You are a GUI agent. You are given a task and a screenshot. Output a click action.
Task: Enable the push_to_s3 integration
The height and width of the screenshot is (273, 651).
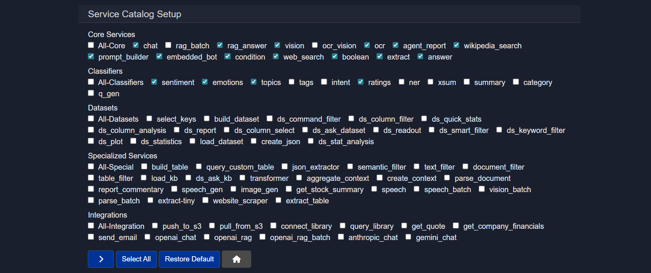(x=155, y=226)
